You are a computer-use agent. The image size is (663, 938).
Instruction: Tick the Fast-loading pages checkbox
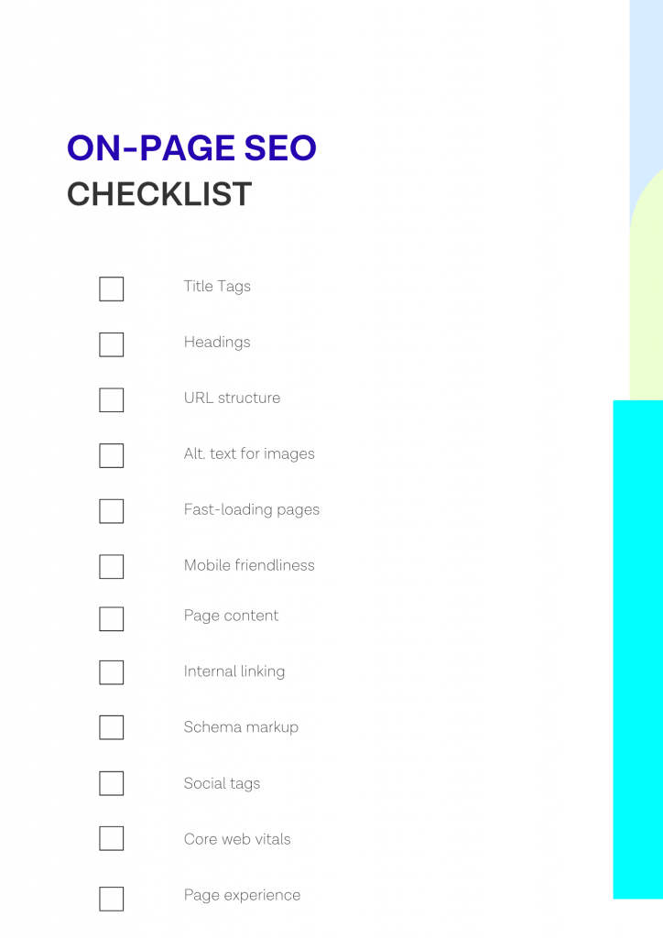[111, 511]
